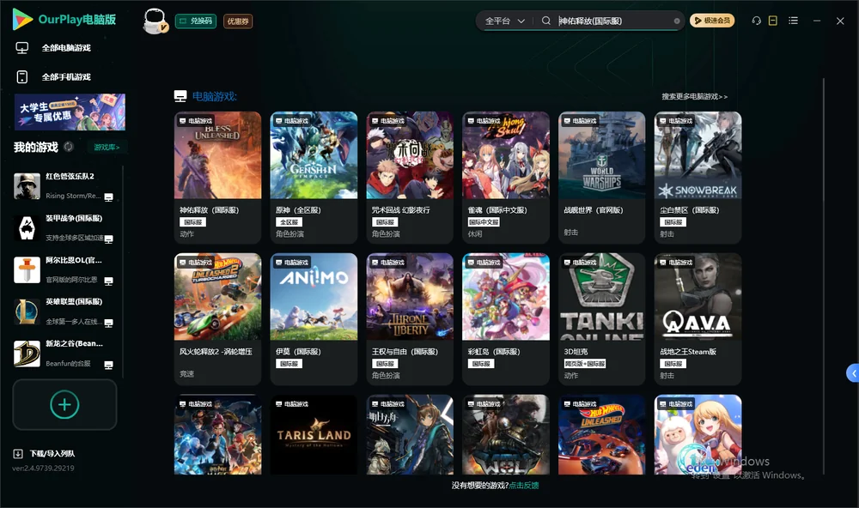Open 3D坦克 Tanki Online card

[x=601, y=318]
